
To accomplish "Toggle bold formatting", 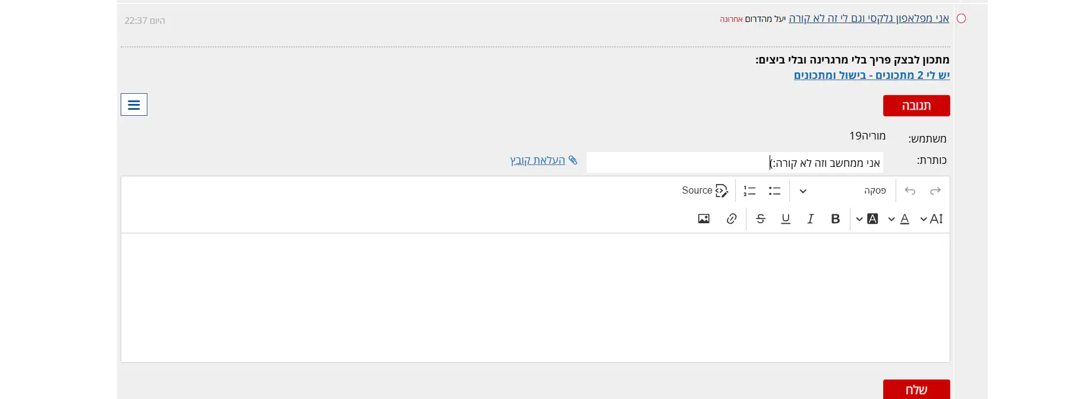I will click(835, 218).
